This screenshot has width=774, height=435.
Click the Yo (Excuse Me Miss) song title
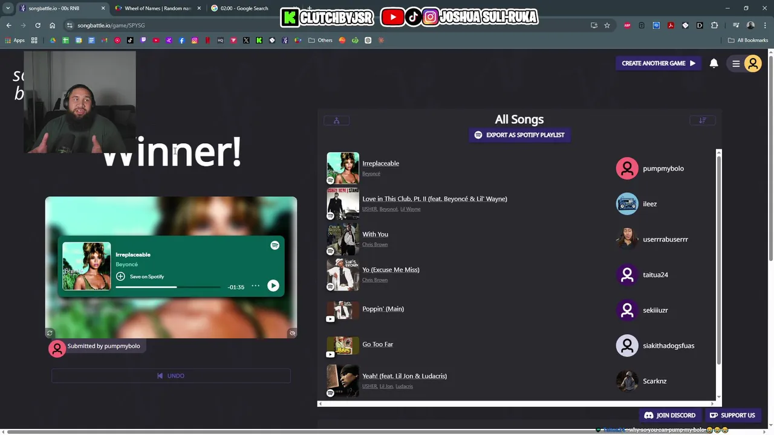391,269
